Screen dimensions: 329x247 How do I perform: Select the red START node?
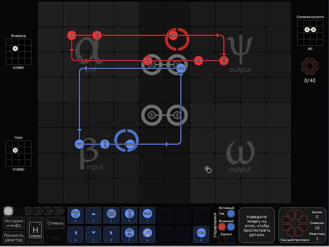173,35
